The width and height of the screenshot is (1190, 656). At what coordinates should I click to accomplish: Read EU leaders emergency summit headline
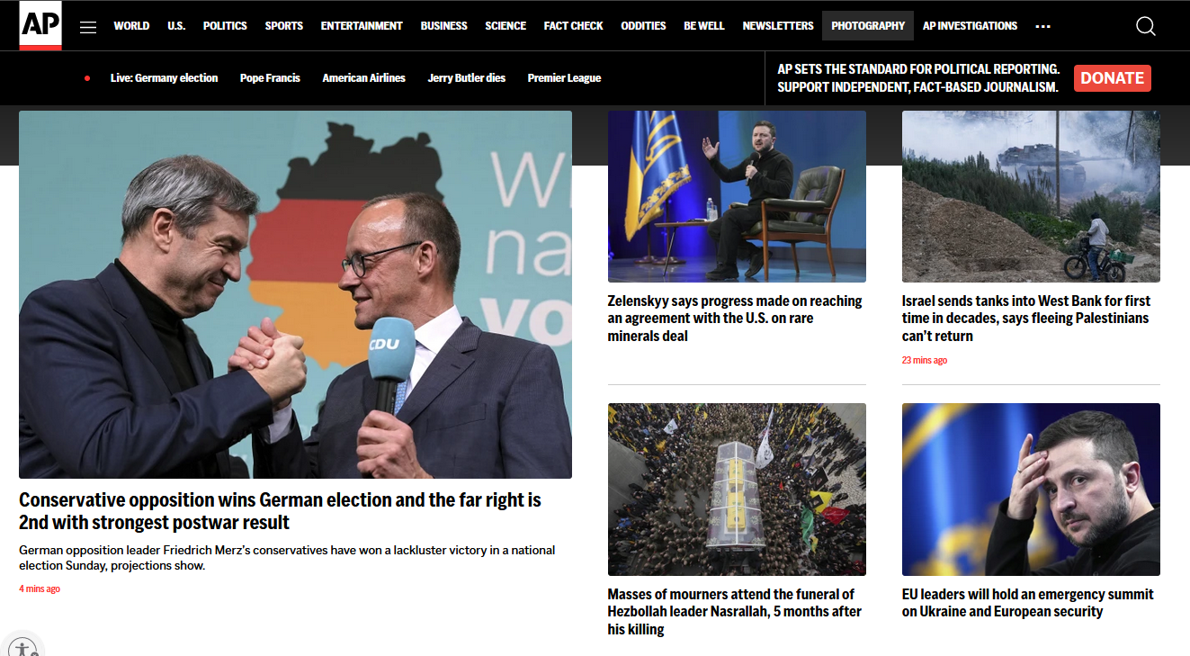click(1028, 603)
